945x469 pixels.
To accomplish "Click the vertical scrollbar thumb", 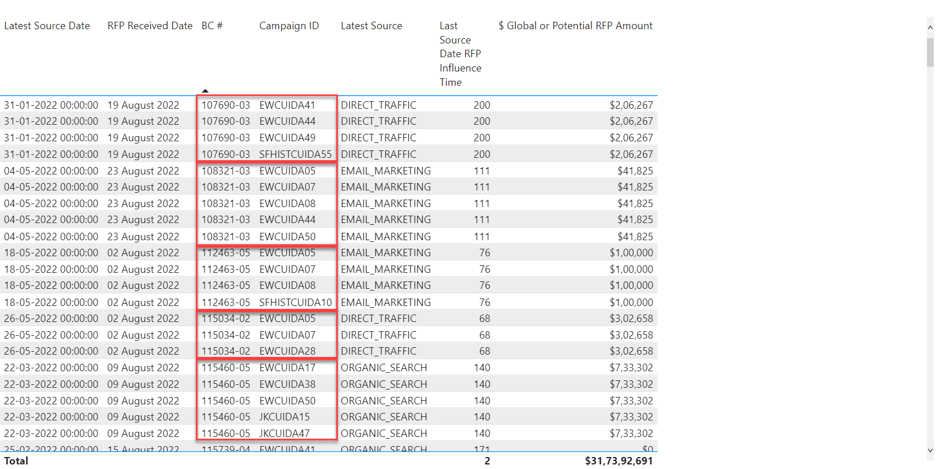I will [930, 53].
